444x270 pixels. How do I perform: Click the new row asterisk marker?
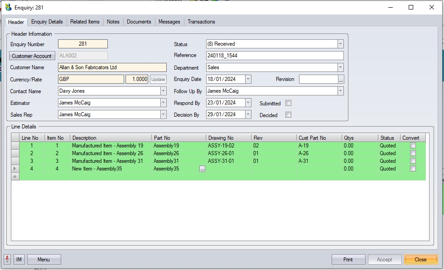click(15, 176)
